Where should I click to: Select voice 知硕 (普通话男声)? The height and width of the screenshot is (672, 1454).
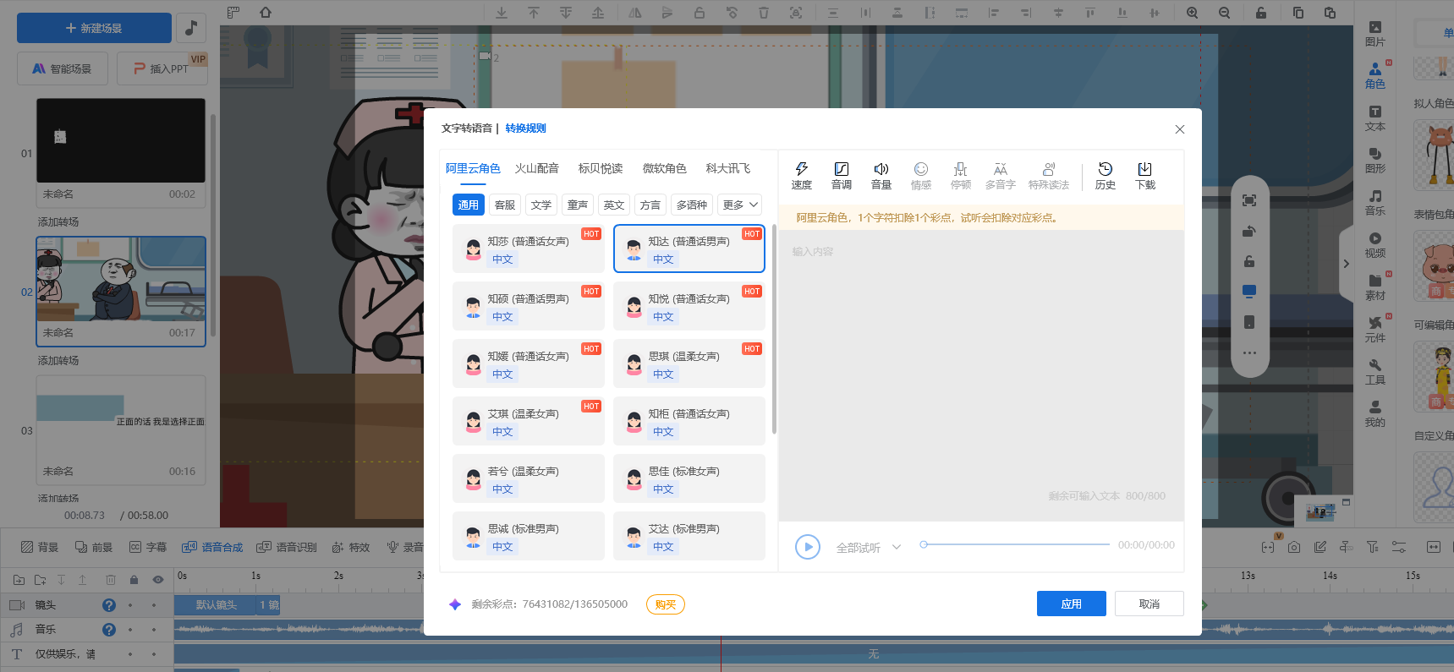coord(528,306)
